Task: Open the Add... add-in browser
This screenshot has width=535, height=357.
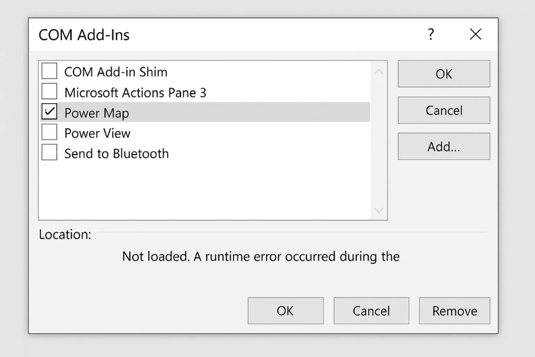Action: pyautogui.click(x=444, y=147)
